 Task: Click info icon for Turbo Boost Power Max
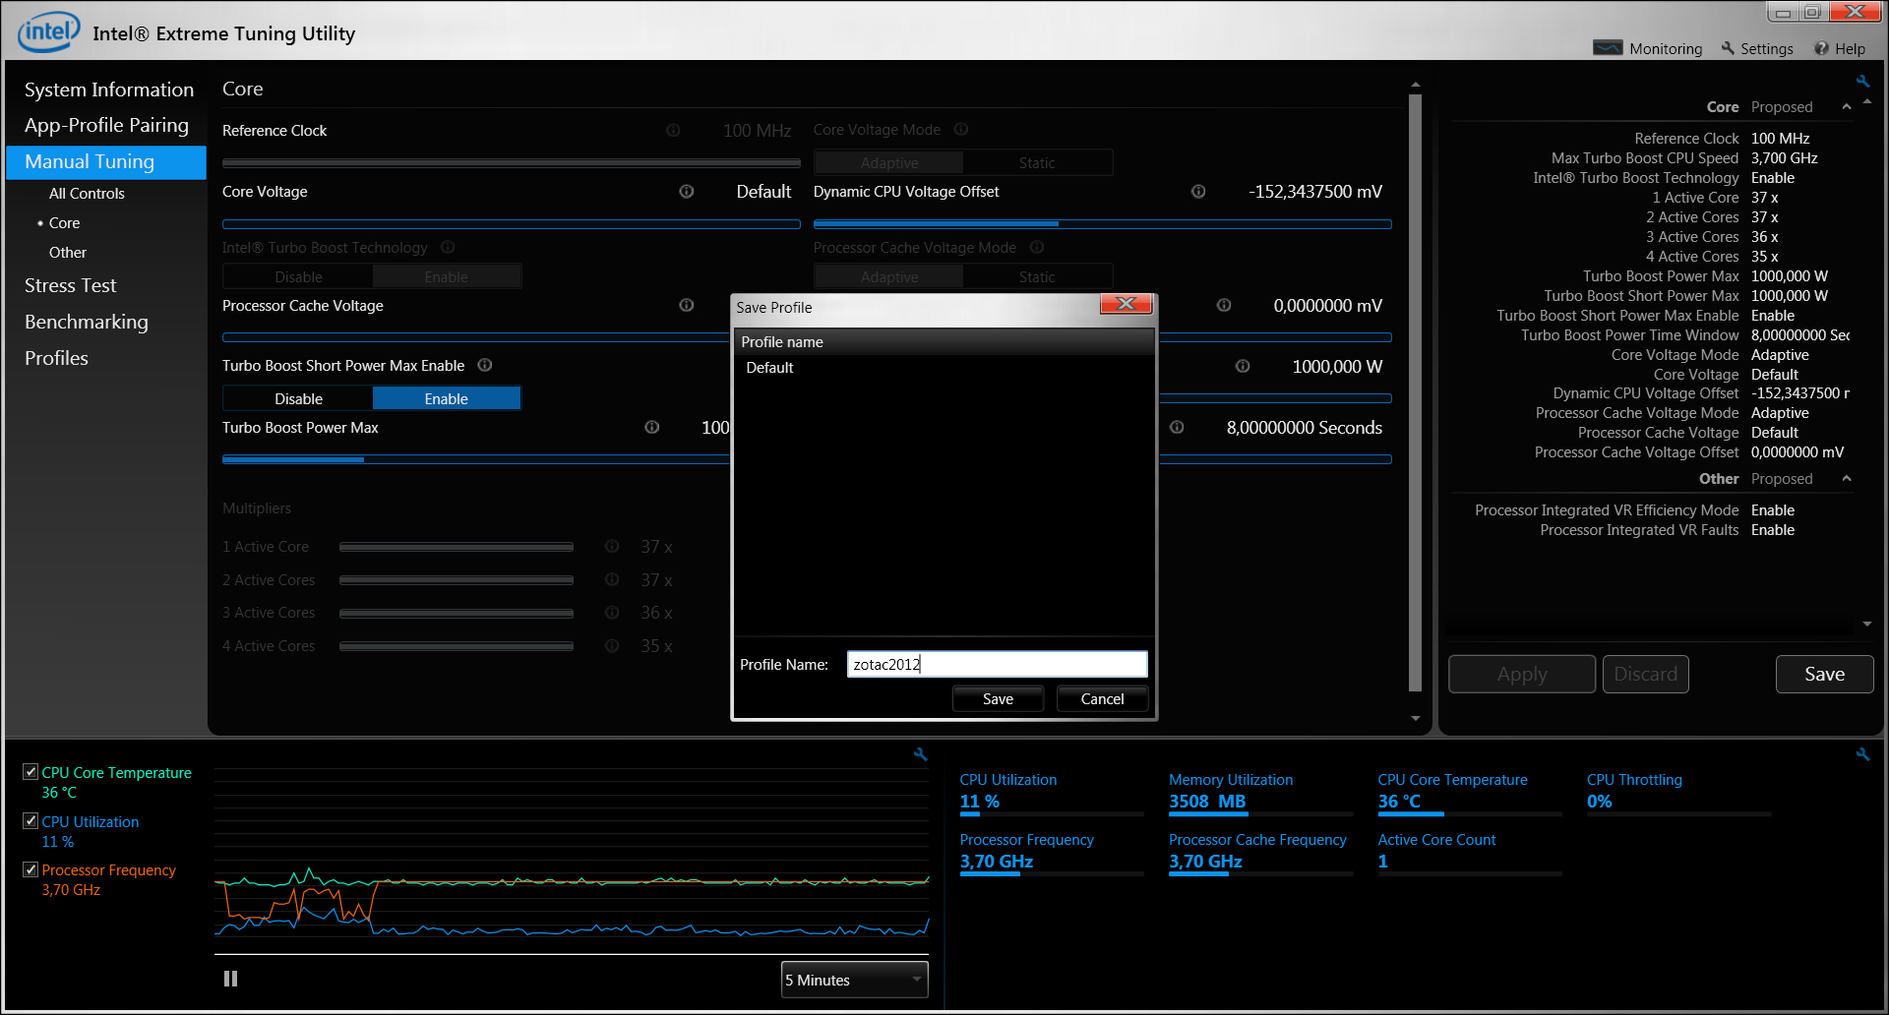[652, 427]
